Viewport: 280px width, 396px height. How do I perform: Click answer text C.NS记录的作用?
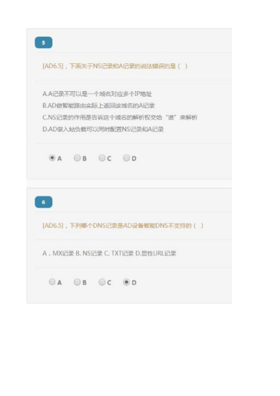tap(120, 118)
